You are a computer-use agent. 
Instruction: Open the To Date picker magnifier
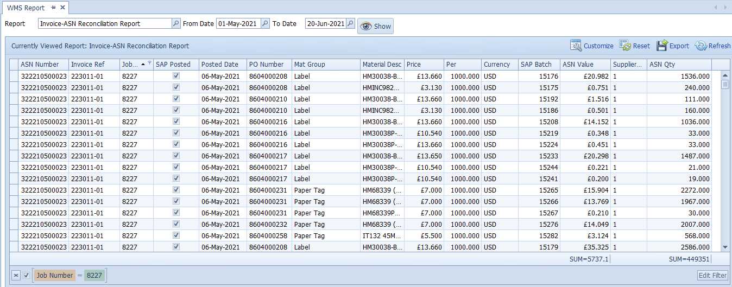click(x=350, y=23)
